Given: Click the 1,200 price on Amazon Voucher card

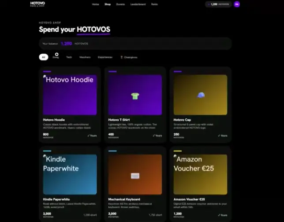Looking at the screenshot, I should [x=177, y=214].
